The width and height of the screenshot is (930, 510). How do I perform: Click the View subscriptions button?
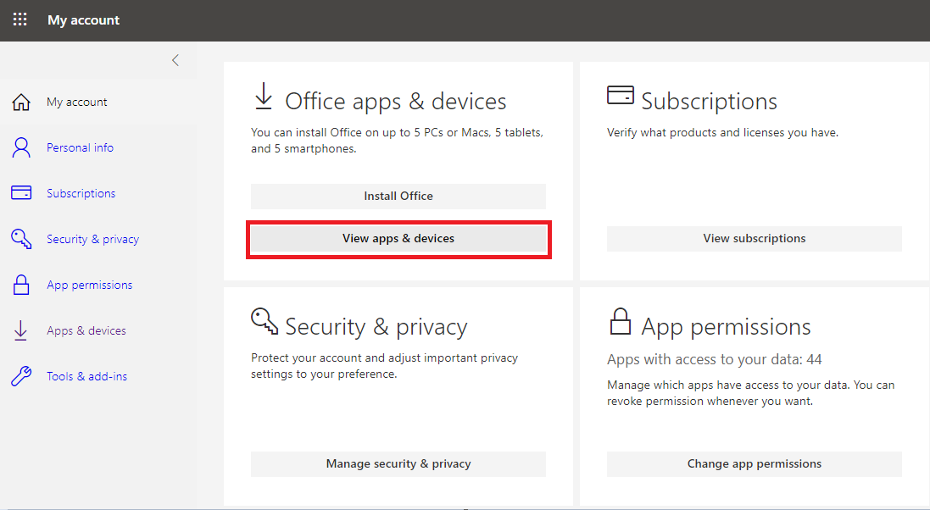click(755, 238)
